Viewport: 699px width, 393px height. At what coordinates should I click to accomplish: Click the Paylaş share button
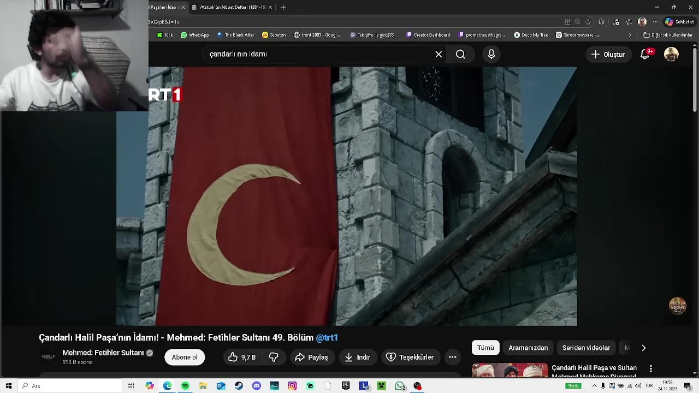311,357
